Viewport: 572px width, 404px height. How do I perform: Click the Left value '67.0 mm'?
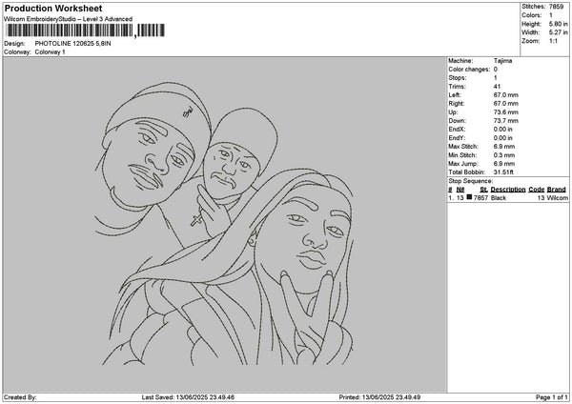[505, 95]
